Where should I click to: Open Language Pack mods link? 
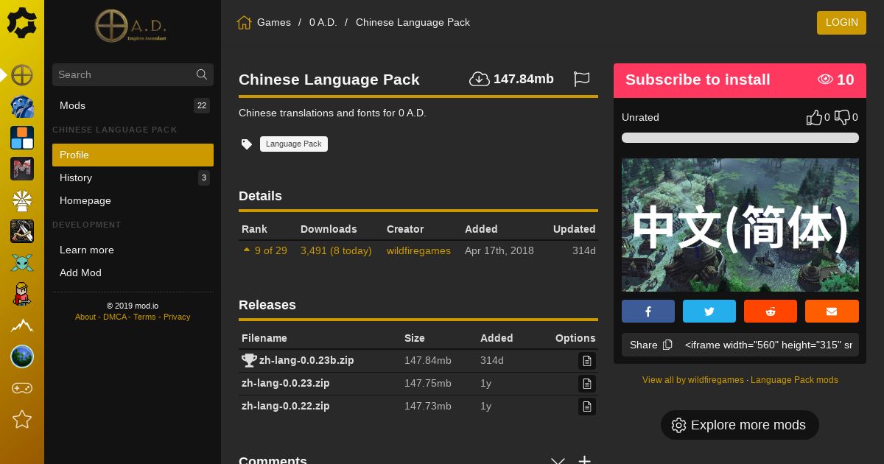point(794,380)
